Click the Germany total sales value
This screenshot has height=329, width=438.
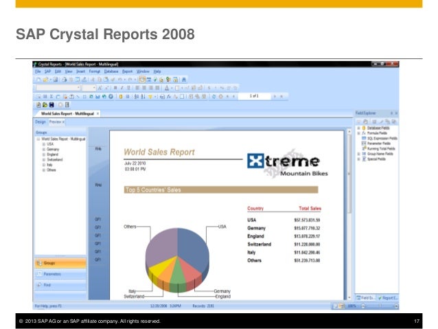point(307,228)
